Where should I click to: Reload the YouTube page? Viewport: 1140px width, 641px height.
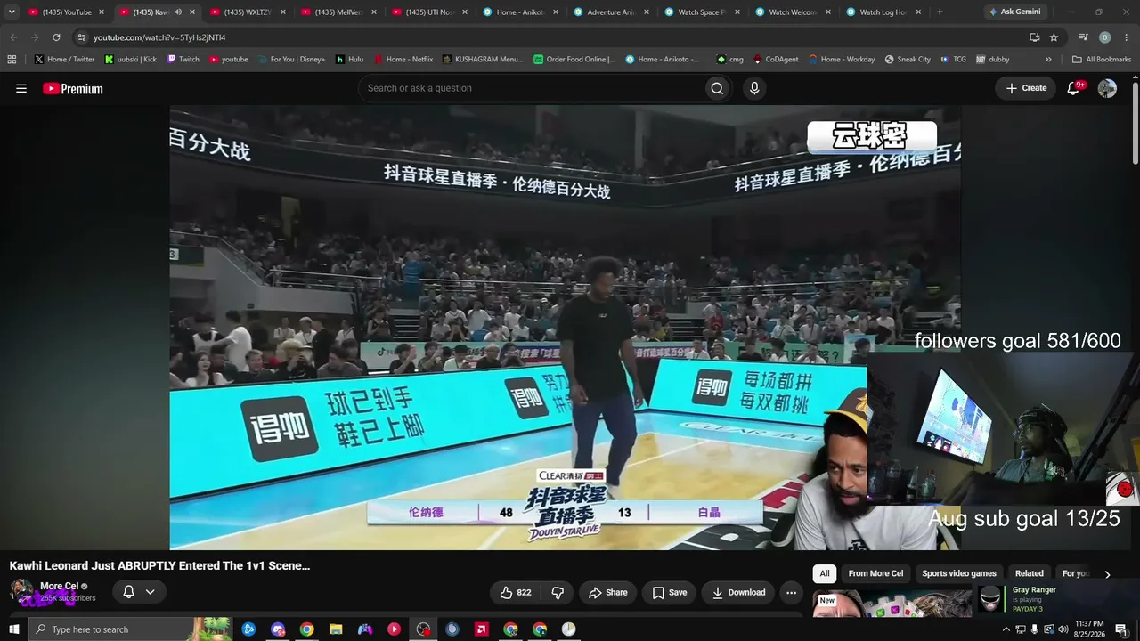tap(56, 37)
